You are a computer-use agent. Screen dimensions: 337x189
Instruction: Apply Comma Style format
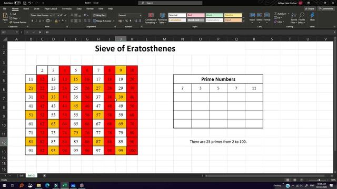130,21
